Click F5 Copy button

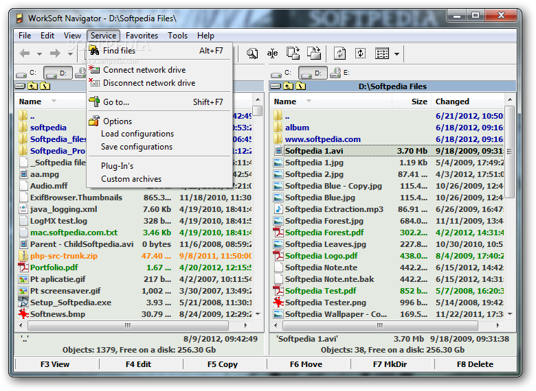[x=223, y=364]
